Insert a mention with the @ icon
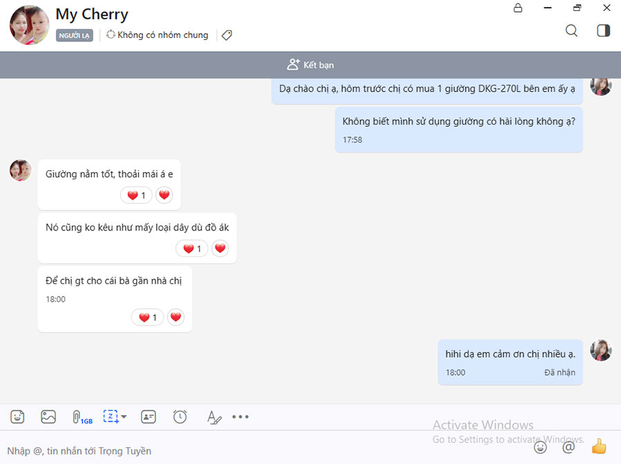The width and height of the screenshot is (621, 464). point(569,447)
